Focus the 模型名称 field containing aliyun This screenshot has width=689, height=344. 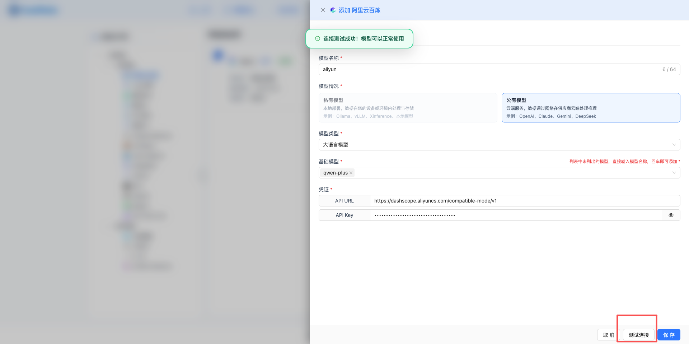tap(488, 69)
